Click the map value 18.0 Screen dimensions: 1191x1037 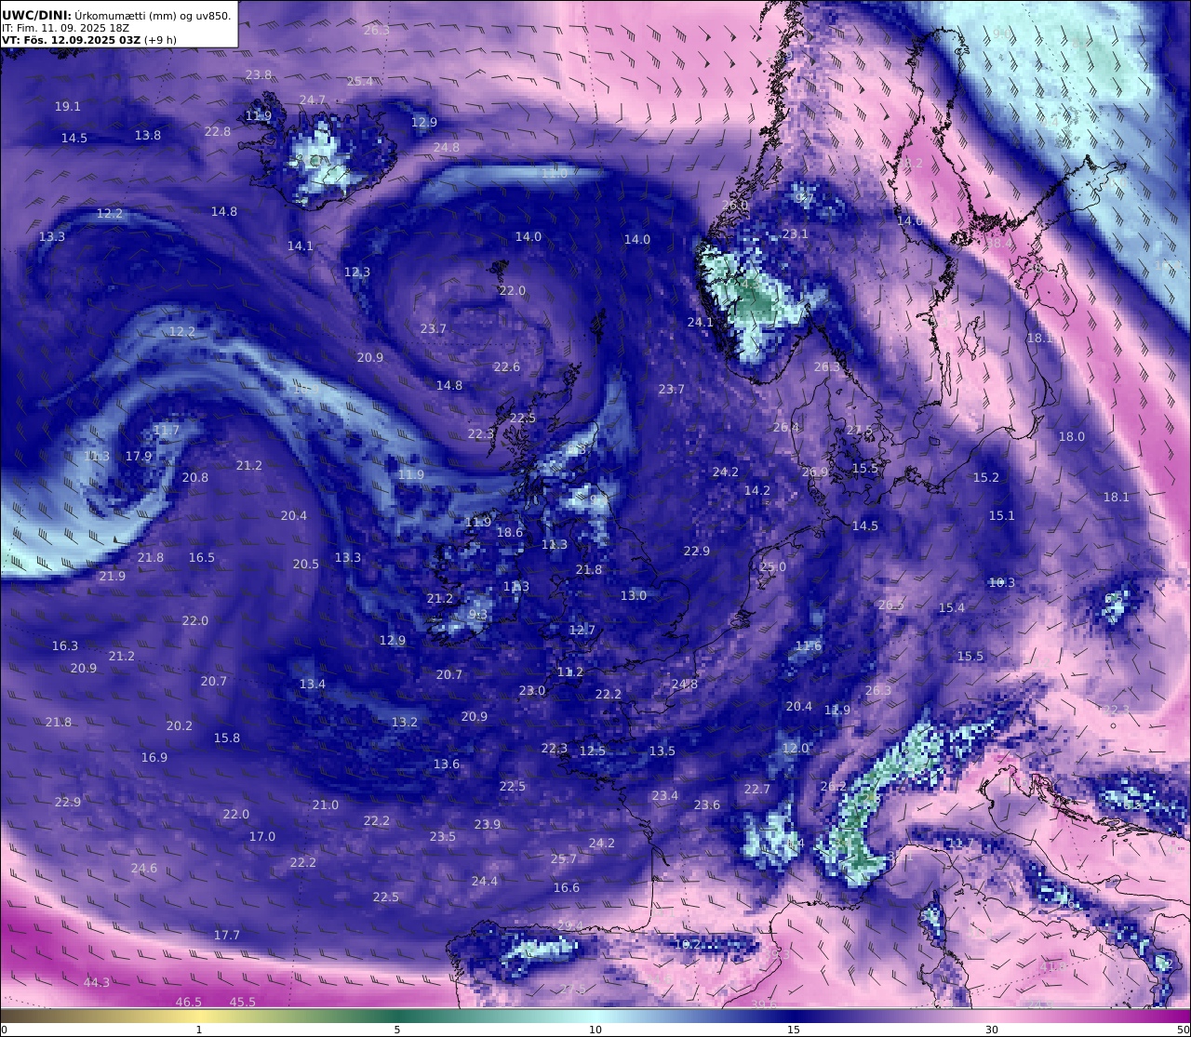[1071, 437]
